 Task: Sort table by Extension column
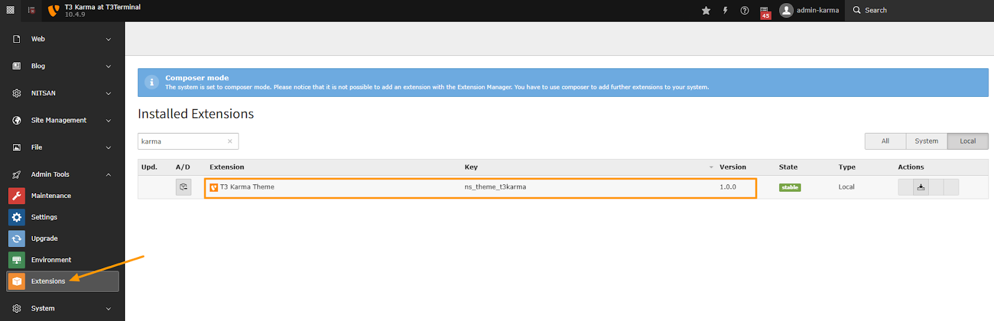click(227, 167)
